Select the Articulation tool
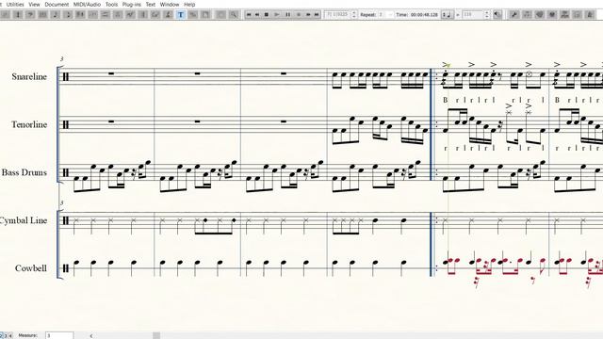 118,15
